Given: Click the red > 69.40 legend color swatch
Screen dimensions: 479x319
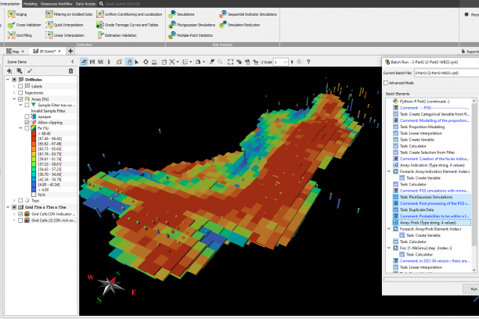Looking at the screenshot, I should 34,134.
